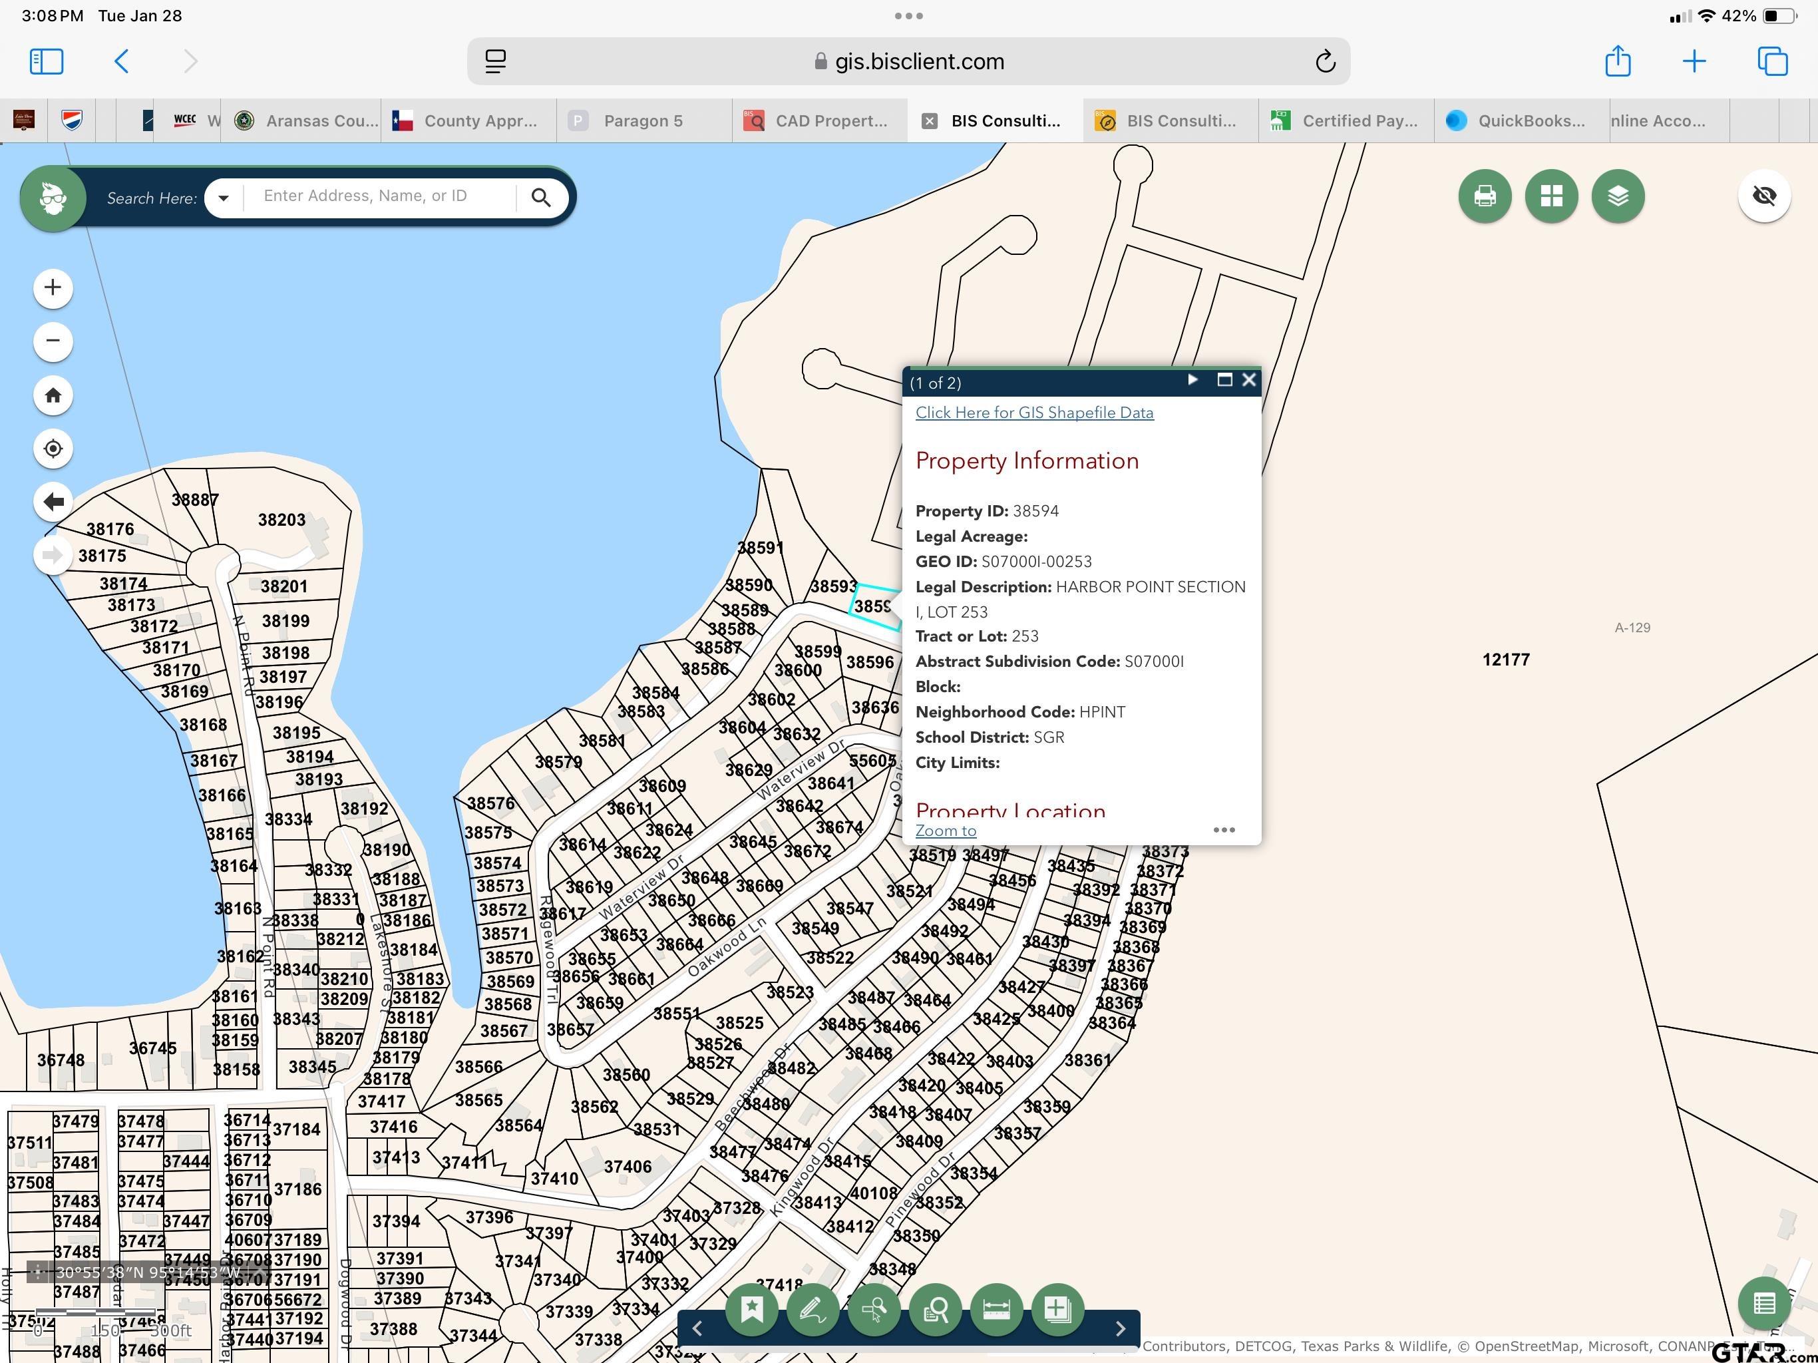Switch to Certified Pay... tab

pyautogui.click(x=1346, y=121)
